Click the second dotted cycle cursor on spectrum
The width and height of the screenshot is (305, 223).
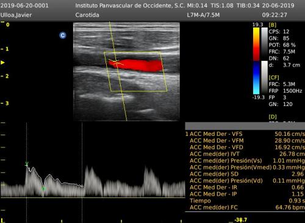(x=82, y=160)
